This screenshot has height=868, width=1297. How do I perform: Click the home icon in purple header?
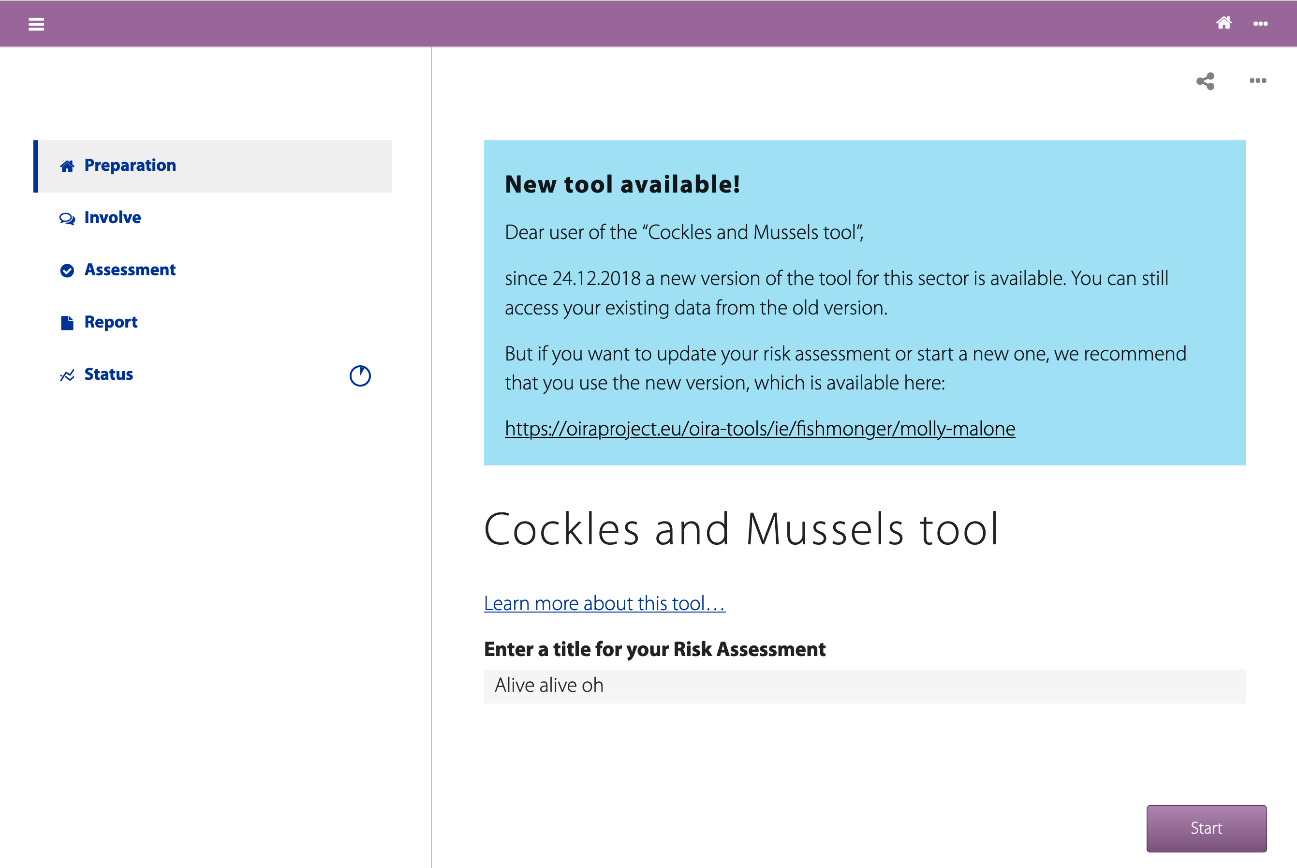click(x=1223, y=23)
